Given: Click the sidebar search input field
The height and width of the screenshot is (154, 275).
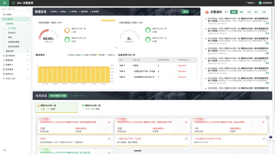Looking at the screenshot, I should coord(15,9).
